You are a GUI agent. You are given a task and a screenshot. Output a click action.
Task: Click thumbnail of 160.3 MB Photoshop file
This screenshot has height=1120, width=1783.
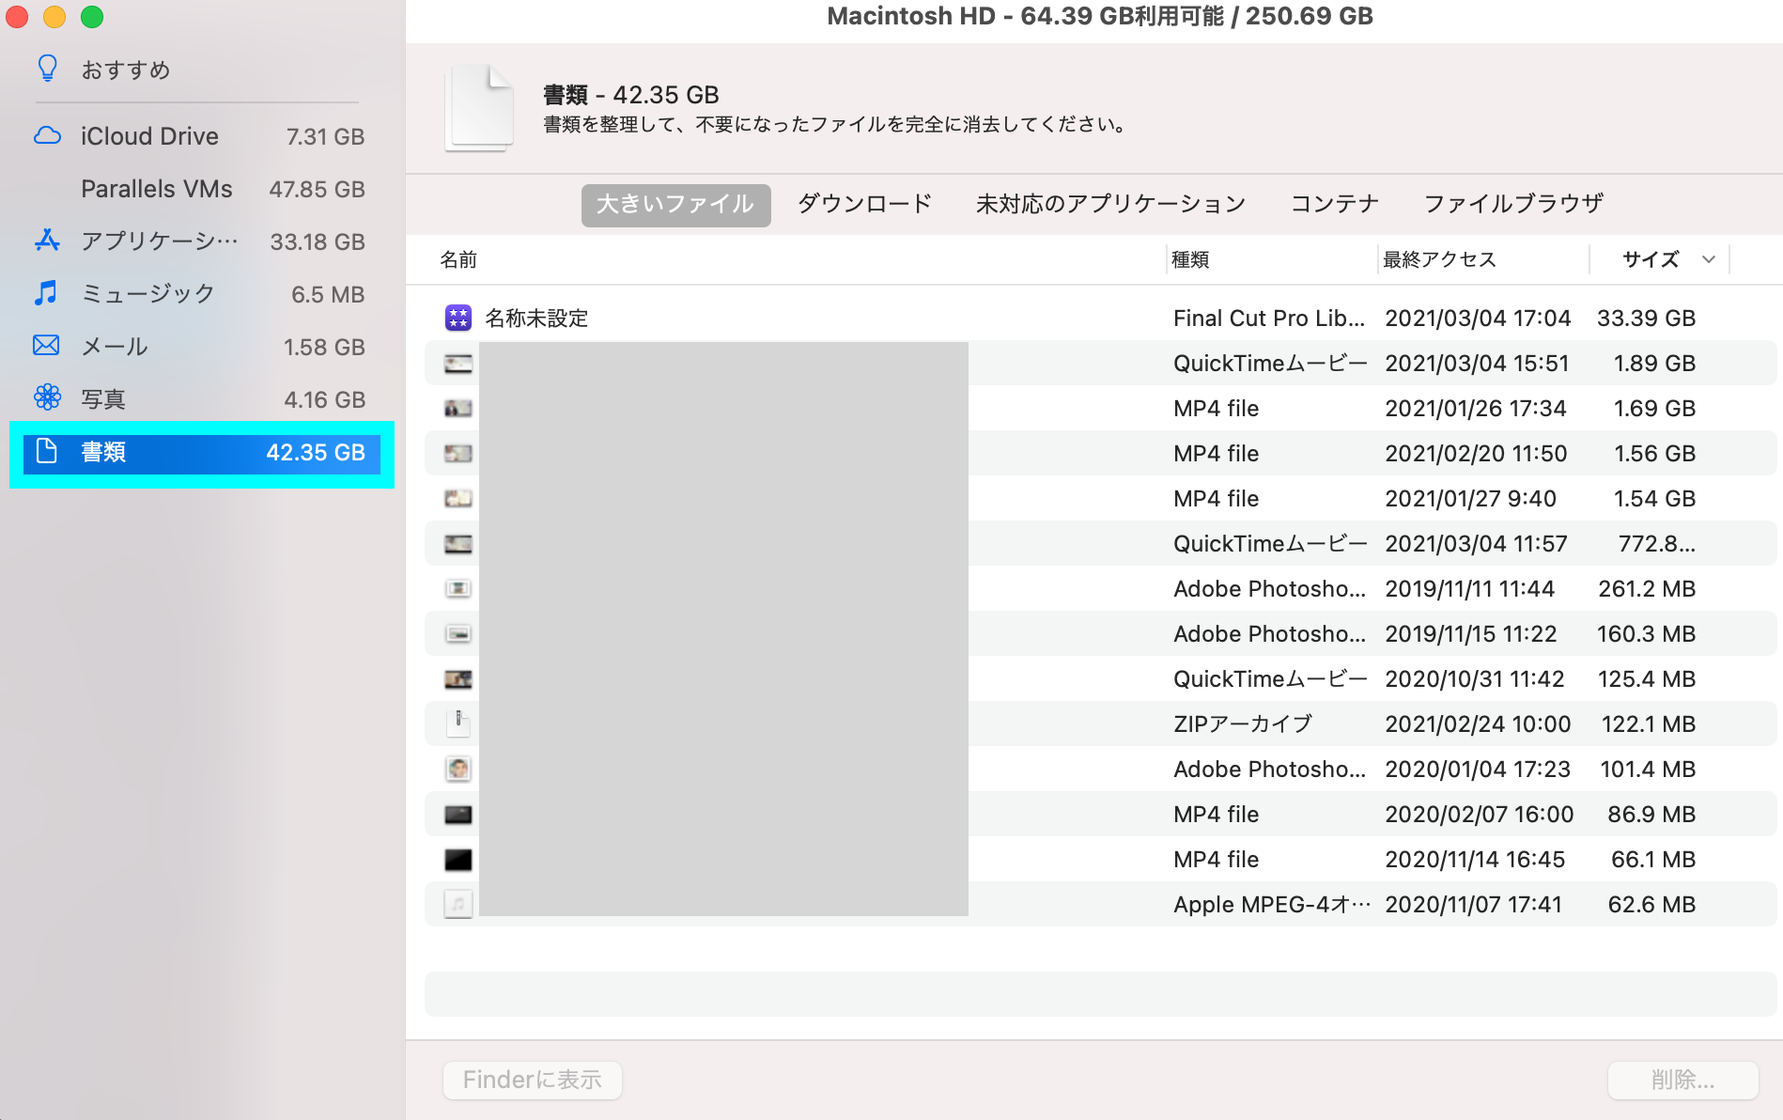point(457,633)
